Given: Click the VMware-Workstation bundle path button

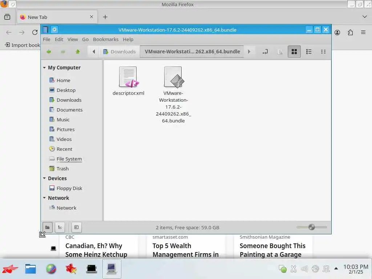Looking at the screenshot, I should tap(192, 52).
